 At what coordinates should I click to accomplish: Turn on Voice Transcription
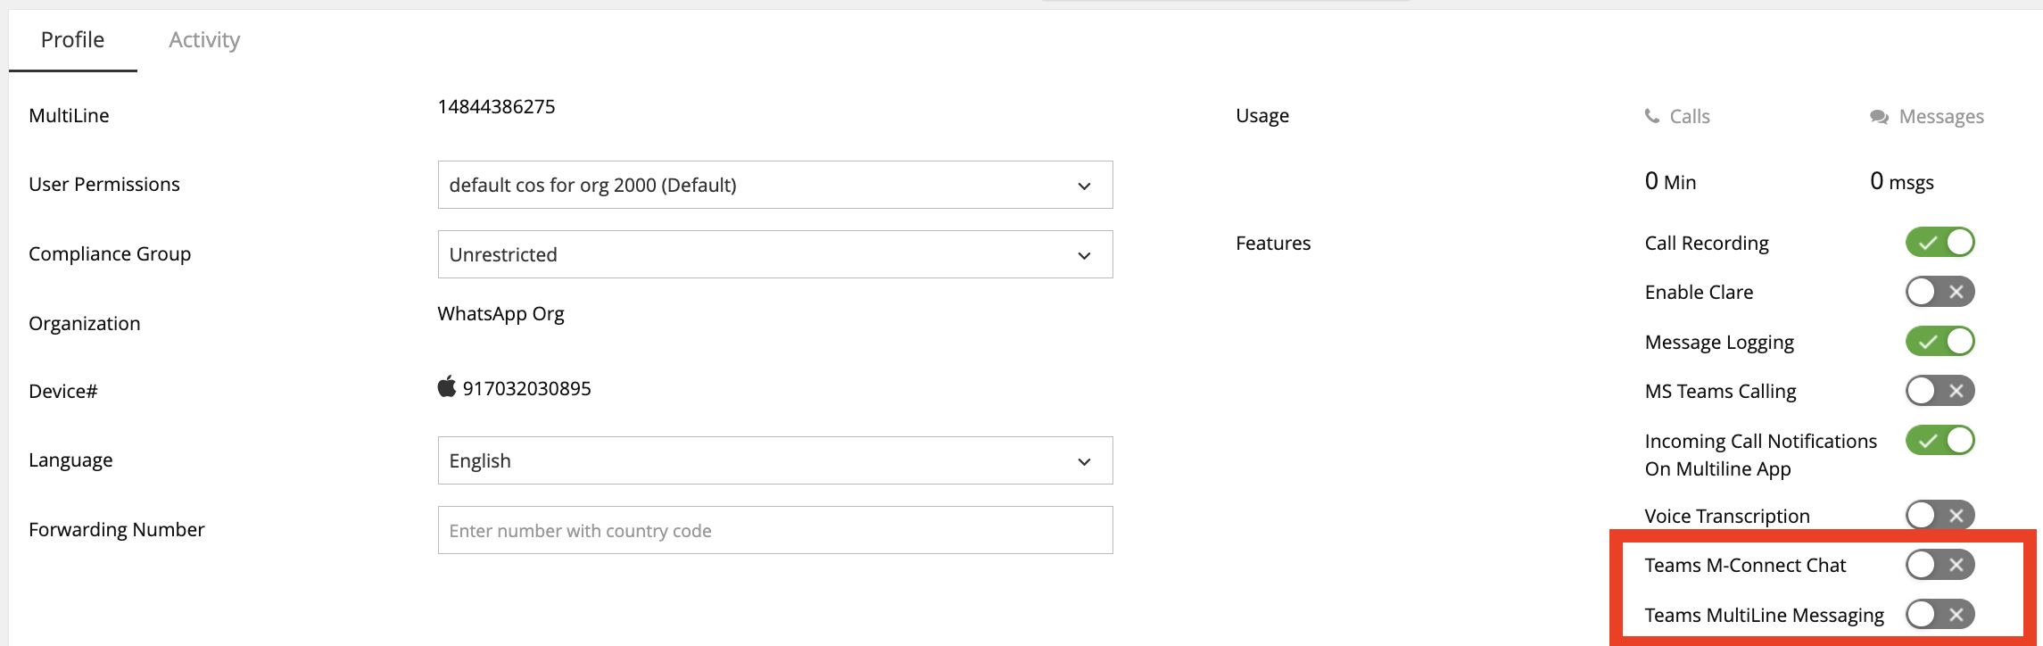pyautogui.click(x=1940, y=515)
